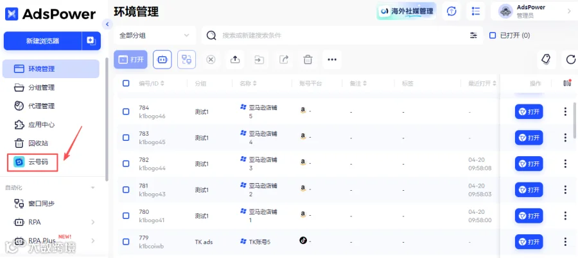
Task: Click the AdsPower logo
Action: click(50, 14)
